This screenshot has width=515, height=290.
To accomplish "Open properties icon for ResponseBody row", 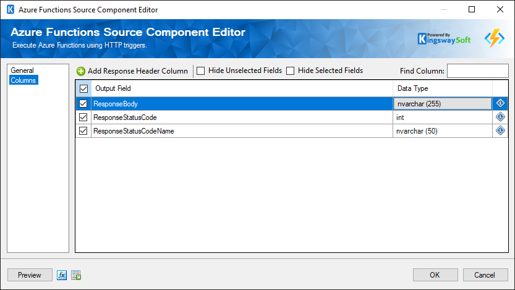I will 500,103.
